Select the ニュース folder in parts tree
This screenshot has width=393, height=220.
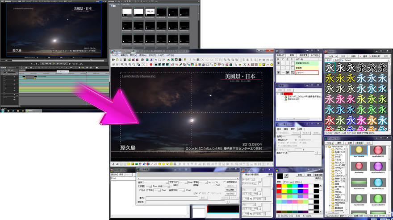(339, 173)
